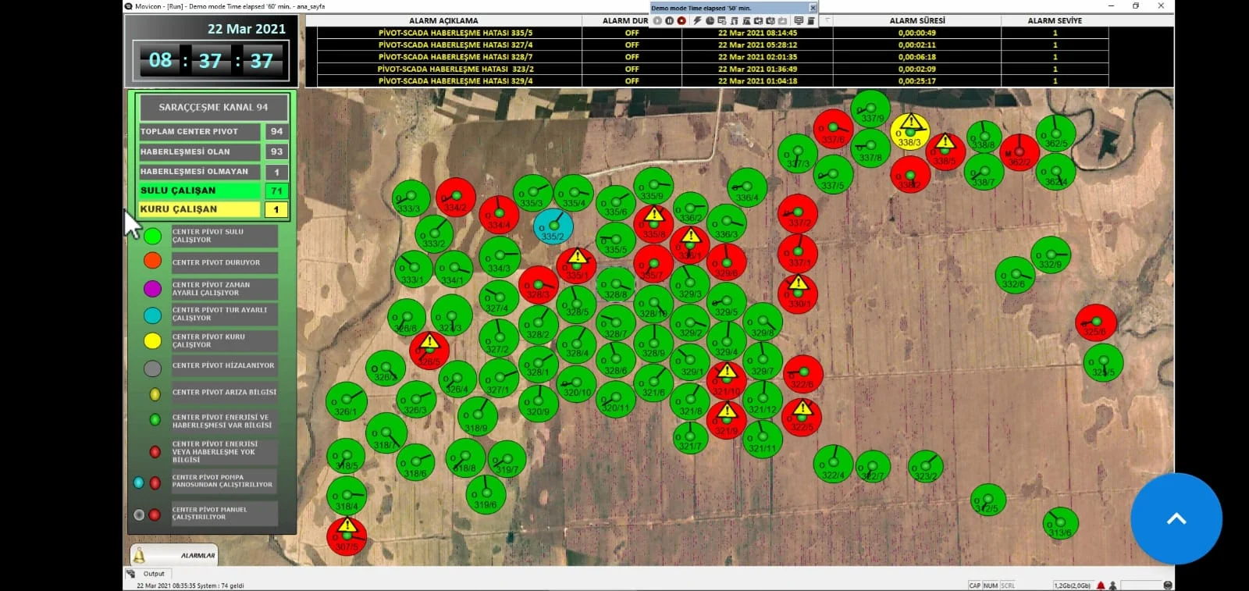Select cyan pivot 335/2 on the map

[x=553, y=227]
